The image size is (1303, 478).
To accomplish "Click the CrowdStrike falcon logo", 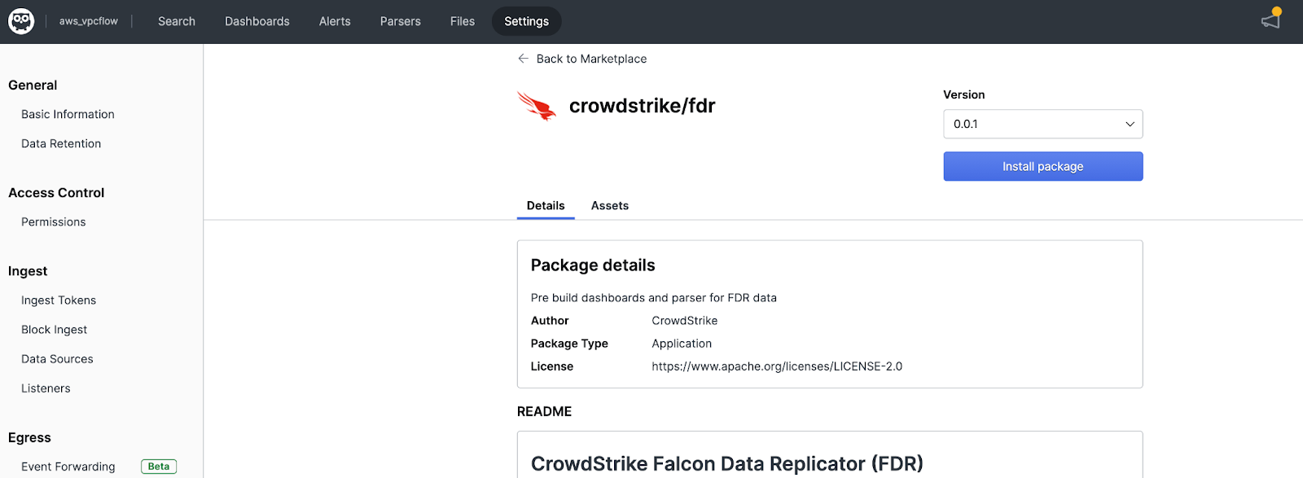I will coord(537,106).
